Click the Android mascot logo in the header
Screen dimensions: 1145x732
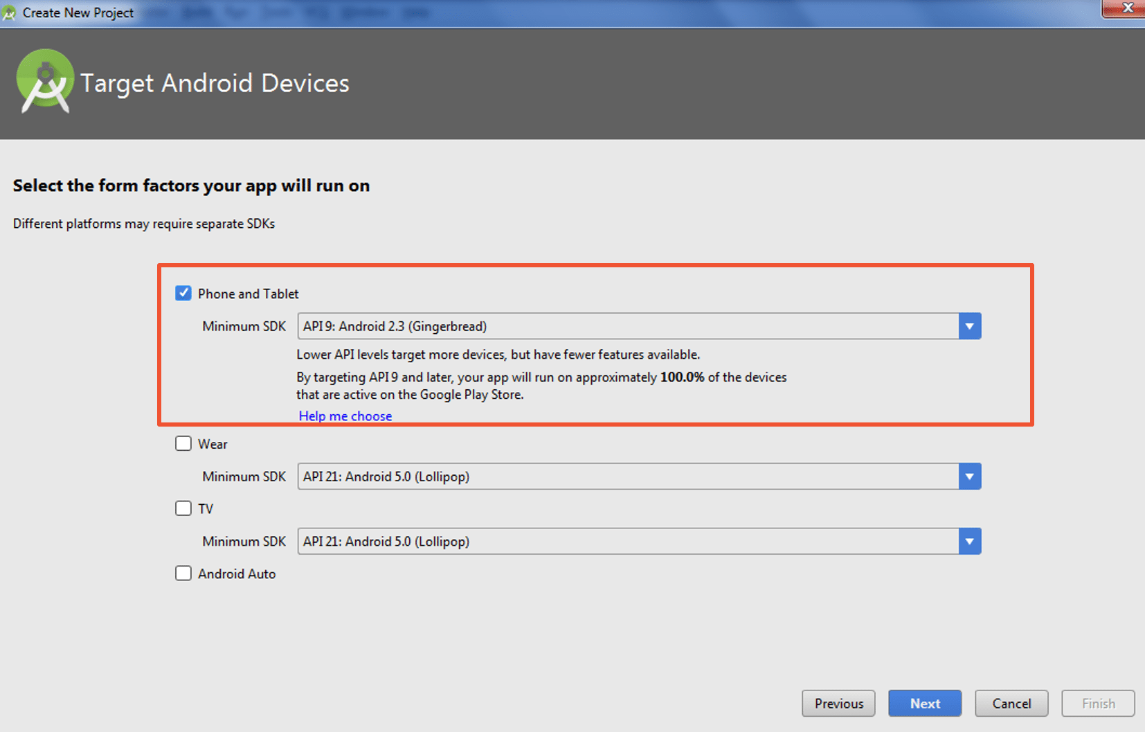(x=45, y=80)
